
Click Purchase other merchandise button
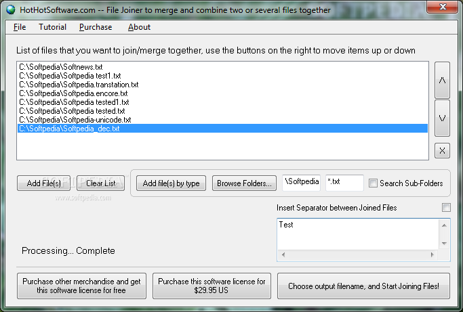(81, 286)
